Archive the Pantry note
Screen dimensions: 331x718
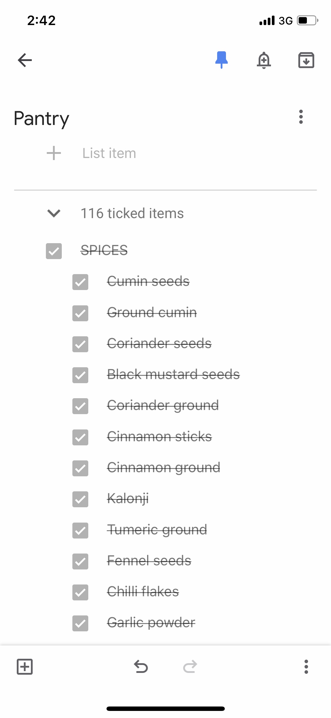pyautogui.click(x=306, y=60)
